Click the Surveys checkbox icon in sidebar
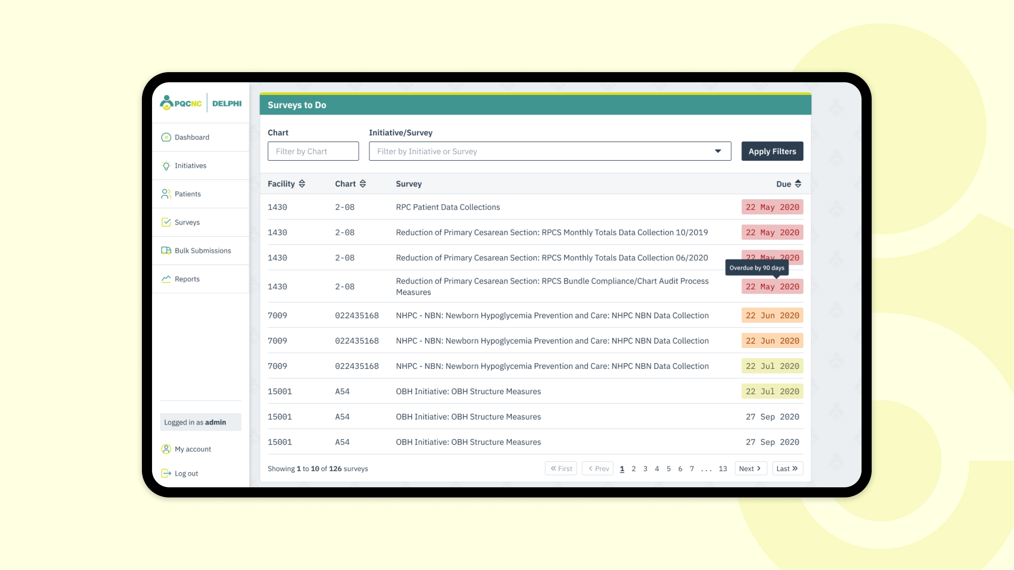Screen dimensions: 1014x570 click(166, 222)
